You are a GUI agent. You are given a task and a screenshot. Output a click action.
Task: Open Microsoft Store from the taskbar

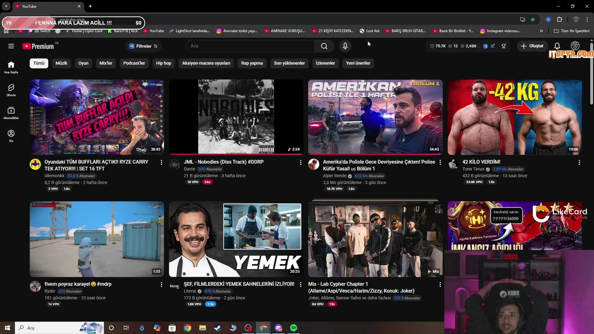click(x=172, y=328)
